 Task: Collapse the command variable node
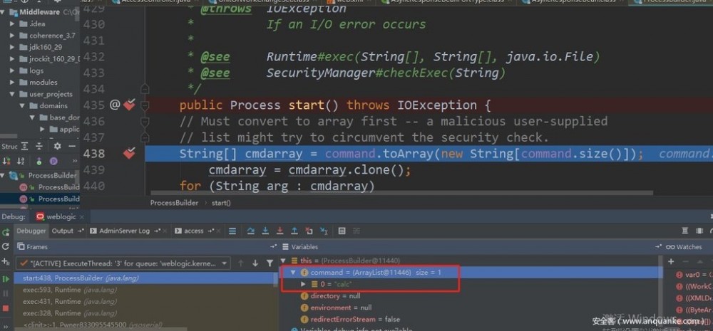pyautogui.click(x=293, y=273)
